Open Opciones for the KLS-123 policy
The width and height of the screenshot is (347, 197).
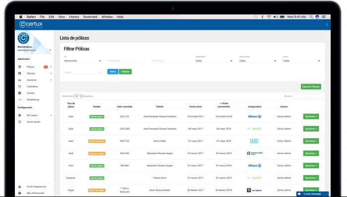pyautogui.click(x=311, y=116)
